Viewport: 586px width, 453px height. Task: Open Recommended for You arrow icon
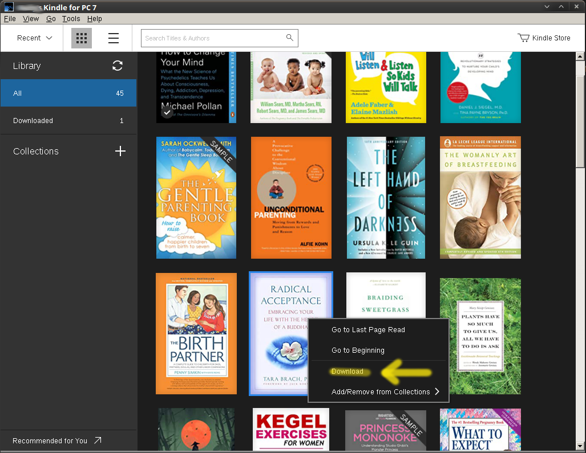98,440
